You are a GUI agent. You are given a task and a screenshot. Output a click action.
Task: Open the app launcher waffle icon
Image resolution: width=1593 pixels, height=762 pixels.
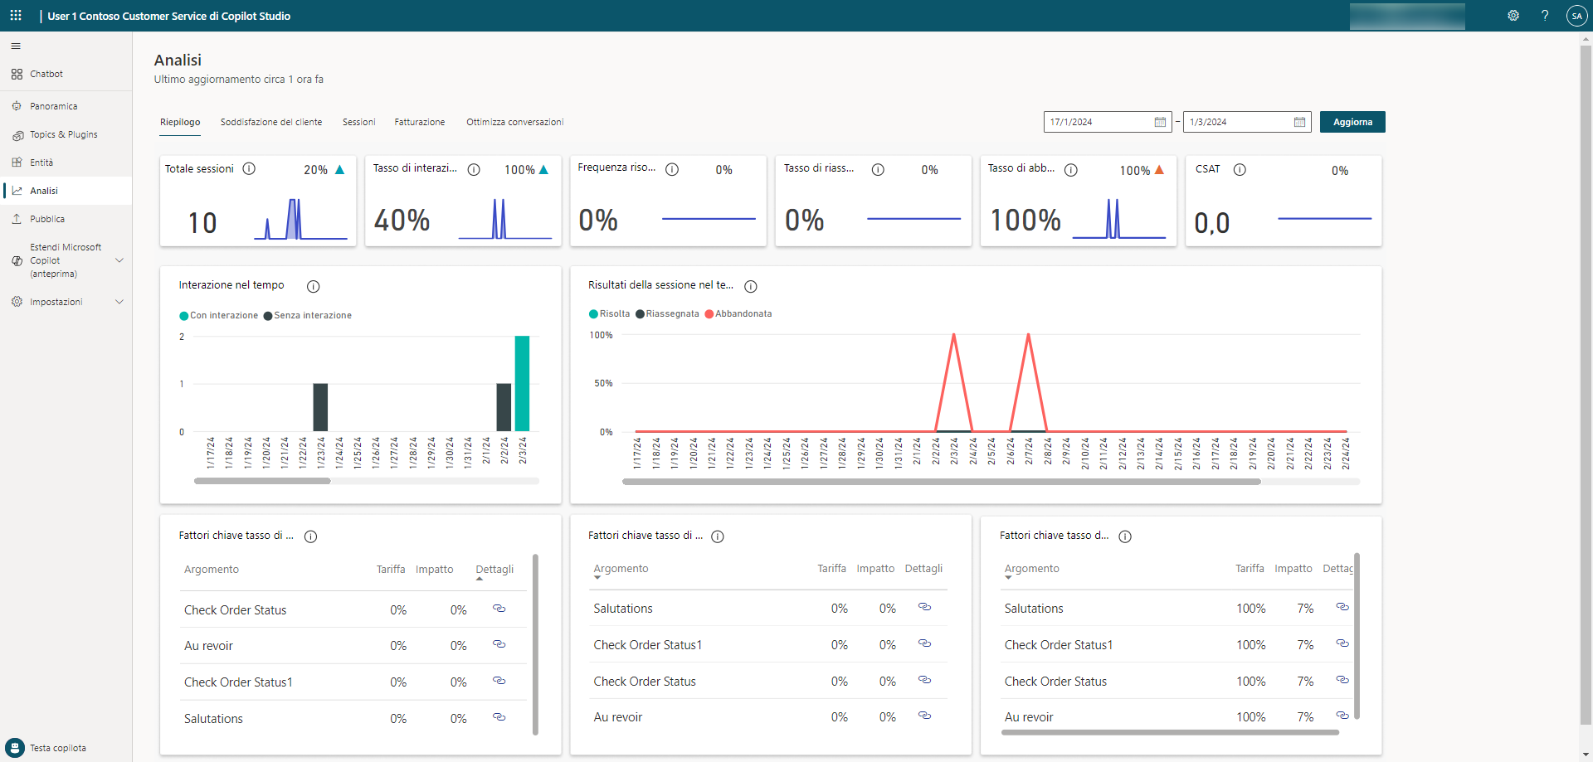[x=16, y=16]
